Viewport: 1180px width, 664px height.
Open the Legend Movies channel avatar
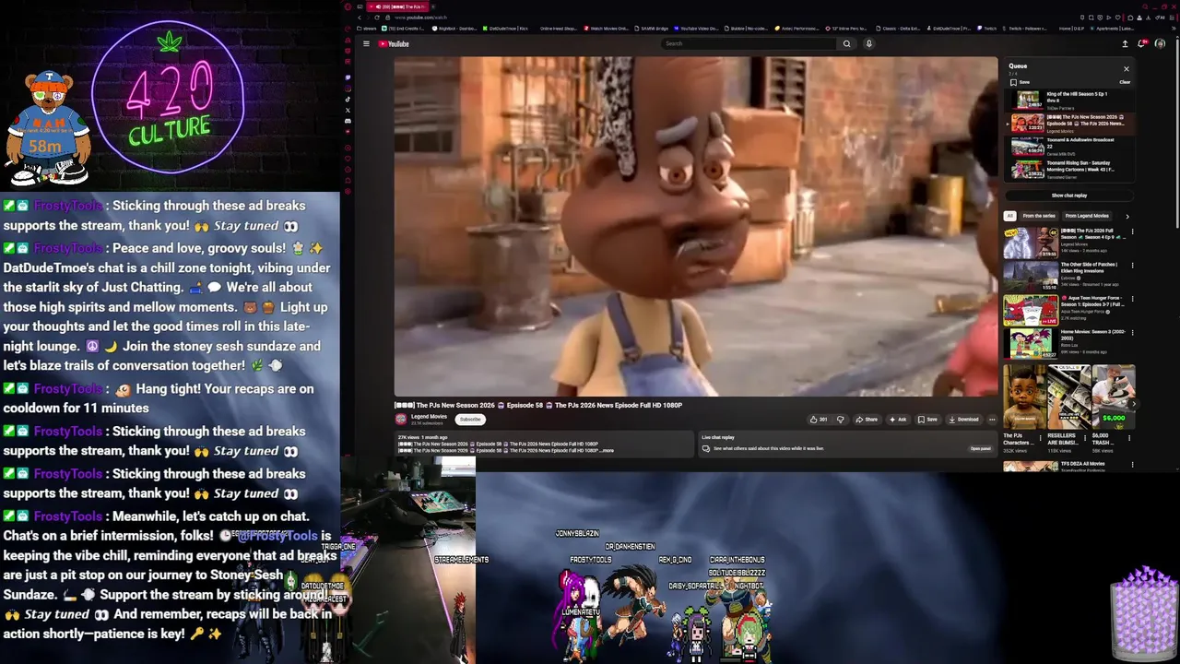coord(401,419)
